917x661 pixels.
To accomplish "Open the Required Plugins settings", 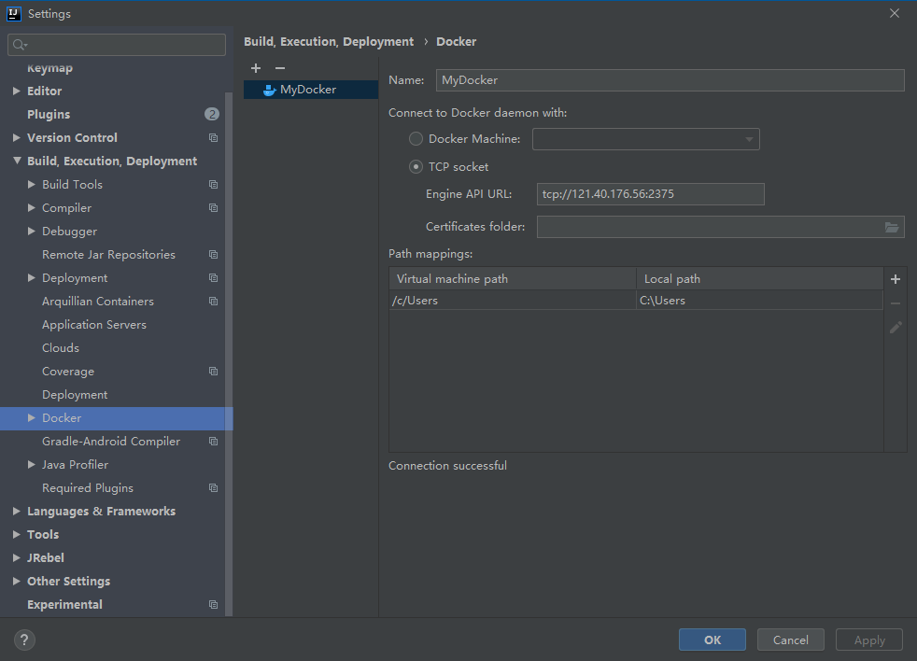I will pos(88,488).
